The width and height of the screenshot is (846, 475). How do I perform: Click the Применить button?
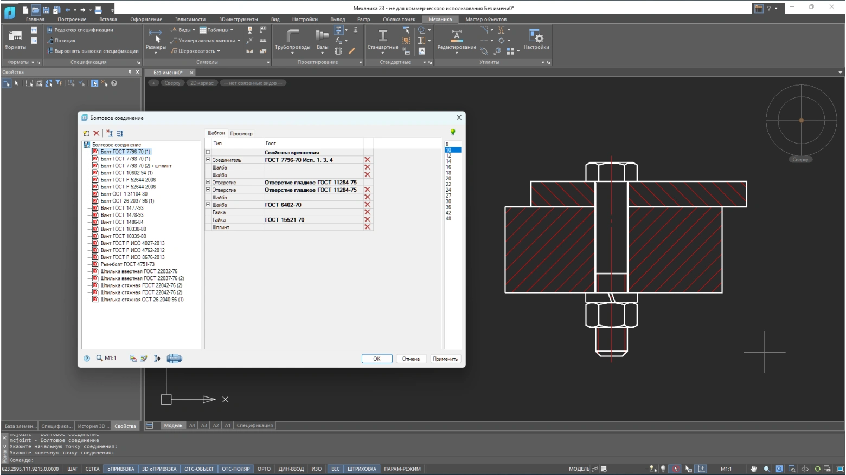point(445,359)
